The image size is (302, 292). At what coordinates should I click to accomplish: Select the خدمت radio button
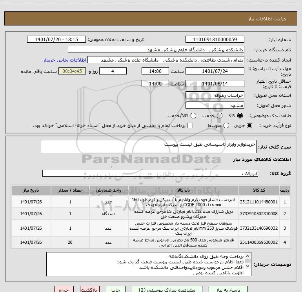[220, 116]
